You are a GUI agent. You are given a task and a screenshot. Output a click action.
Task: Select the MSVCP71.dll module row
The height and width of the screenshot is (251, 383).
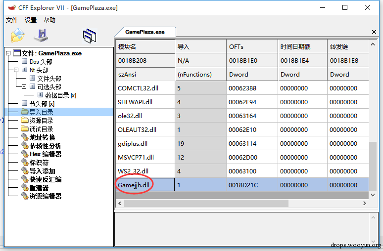click(242, 157)
